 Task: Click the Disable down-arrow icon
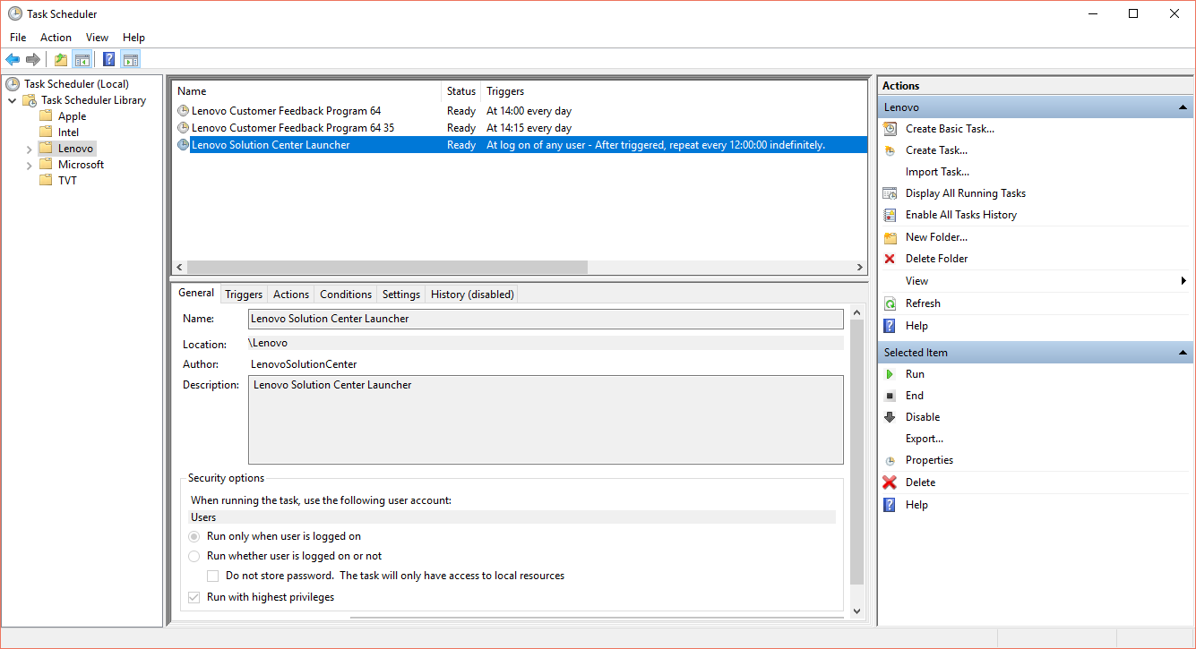click(890, 417)
